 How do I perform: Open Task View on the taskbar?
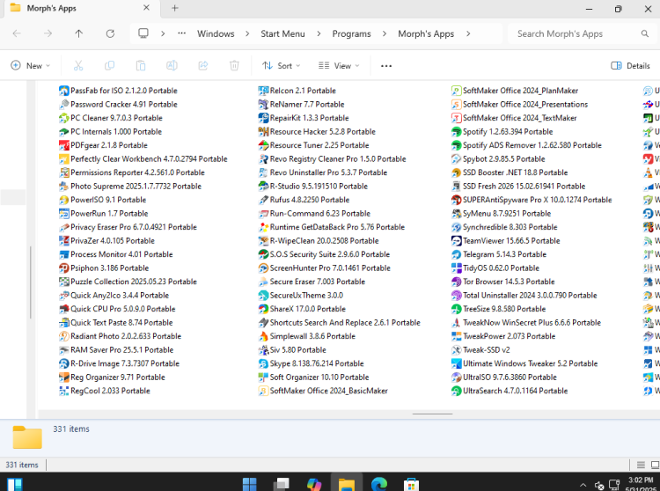click(282, 484)
